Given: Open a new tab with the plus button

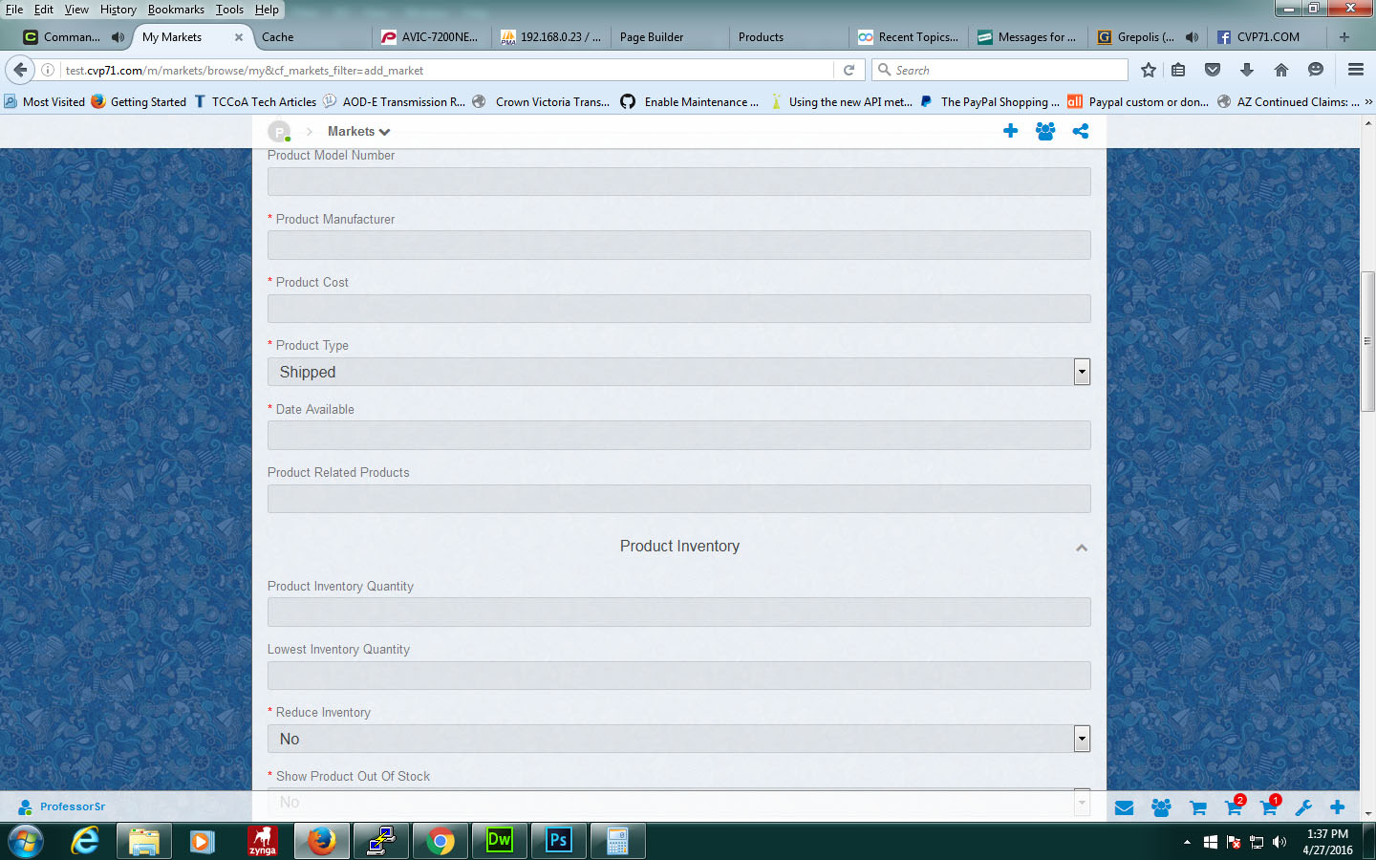Looking at the screenshot, I should click(x=1344, y=37).
